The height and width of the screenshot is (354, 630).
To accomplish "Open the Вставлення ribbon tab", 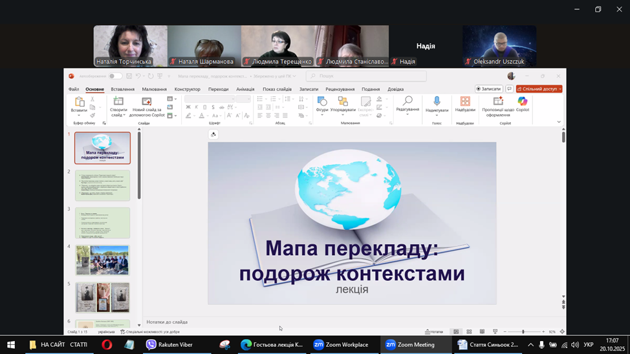I will click(x=122, y=89).
